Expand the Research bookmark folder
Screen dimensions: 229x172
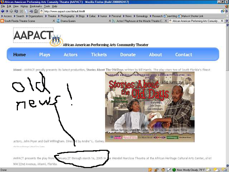pyautogui.click(x=156, y=16)
